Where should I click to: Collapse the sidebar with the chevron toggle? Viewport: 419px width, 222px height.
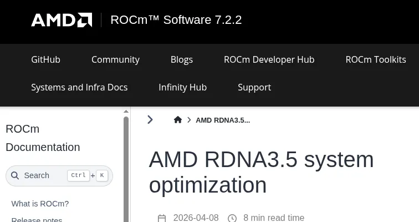tap(150, 120)
